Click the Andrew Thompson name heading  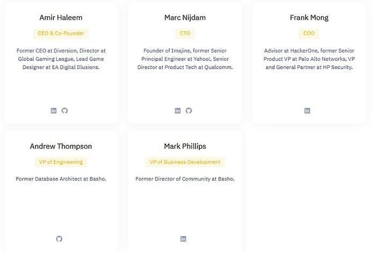click(61, 146)
